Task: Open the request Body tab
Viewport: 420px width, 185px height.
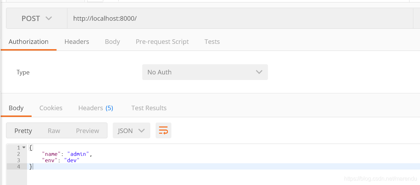Action: coord(112,42)
